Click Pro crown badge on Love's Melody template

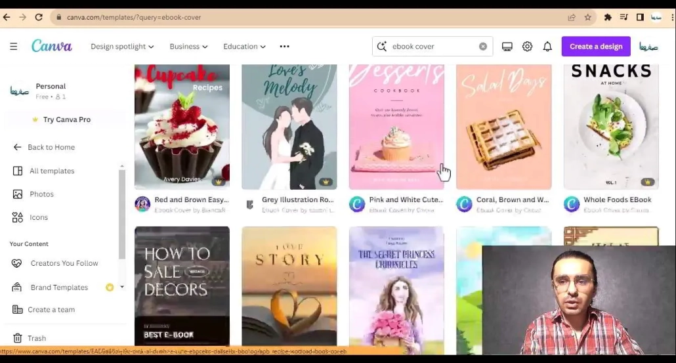point(326,182)
